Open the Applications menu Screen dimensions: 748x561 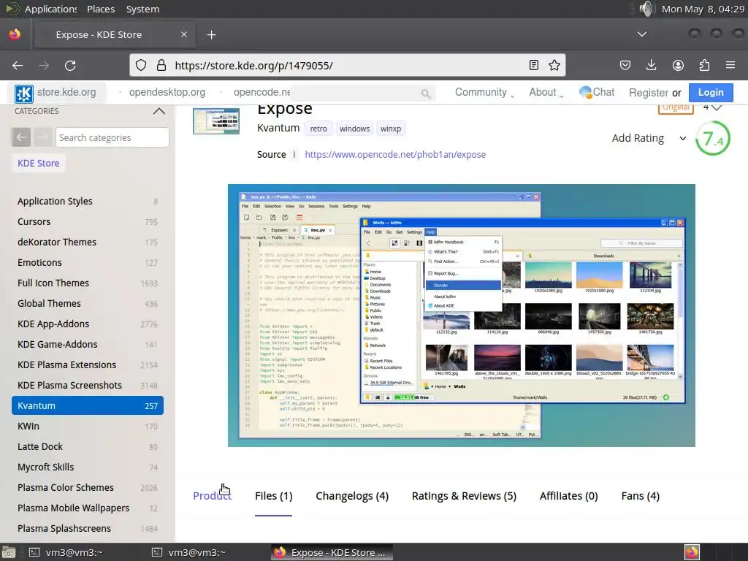tap(50, 9)
